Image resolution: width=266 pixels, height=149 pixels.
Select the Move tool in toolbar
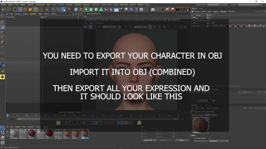point(20,10)
